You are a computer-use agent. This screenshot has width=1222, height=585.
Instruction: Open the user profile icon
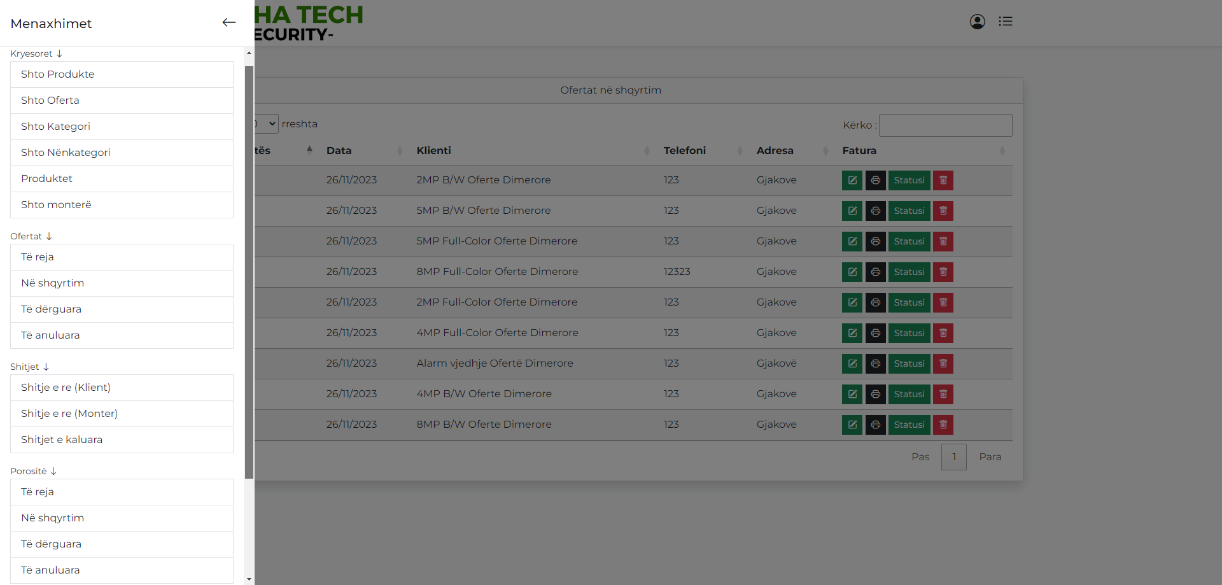[x=977, y=22]
